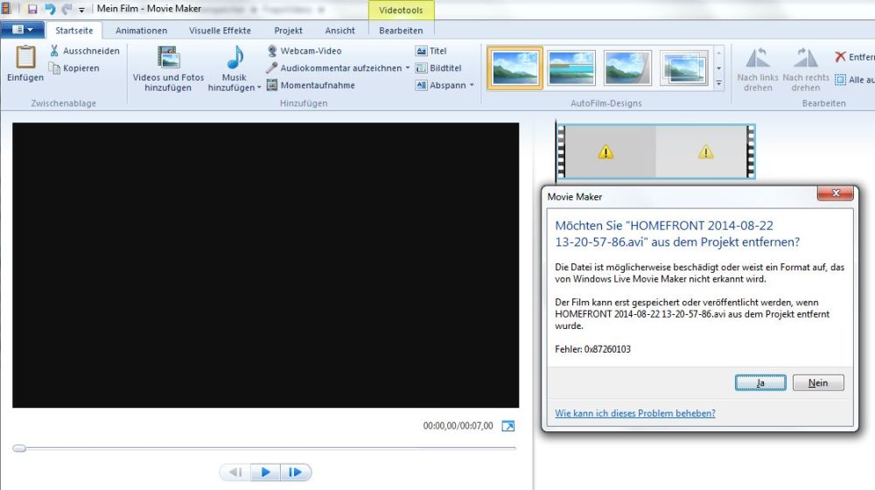The width and height of the screenshot is (875, 490).
Task: Open the application file menu button
Action: (23, 30)
